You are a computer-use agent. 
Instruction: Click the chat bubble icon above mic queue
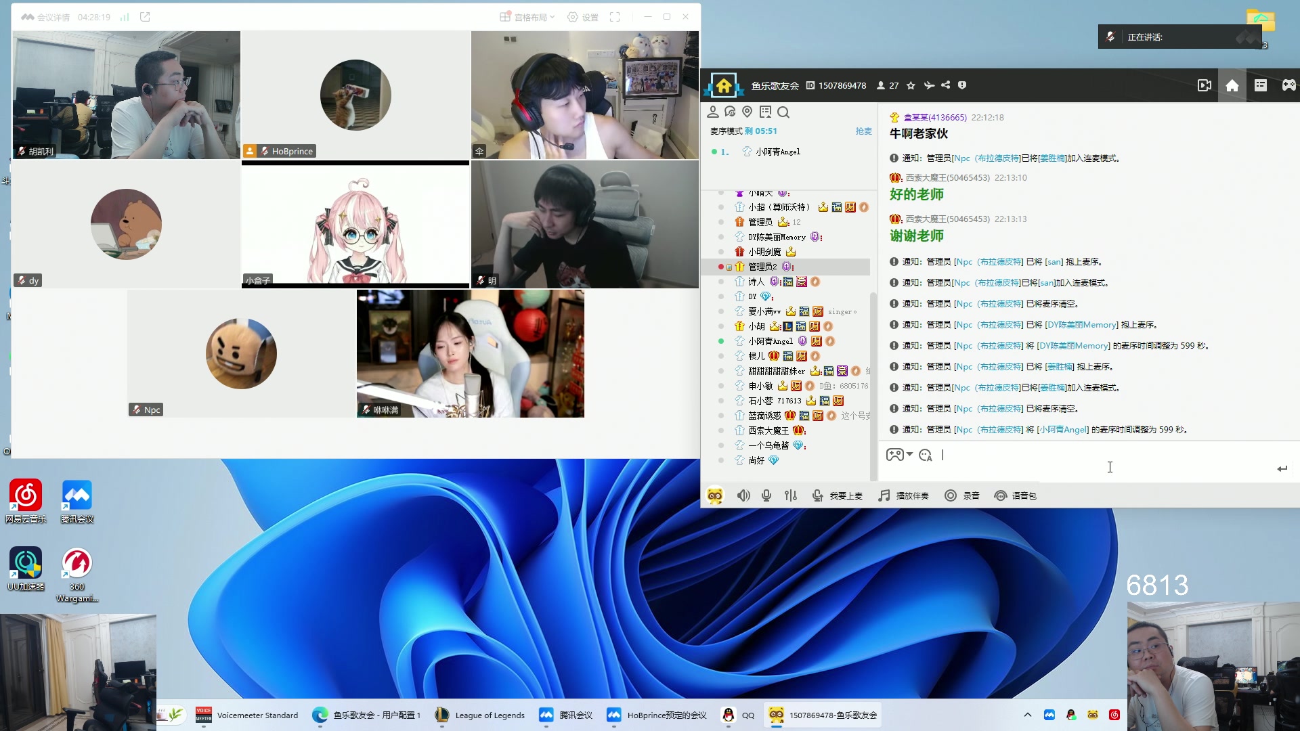pos(730,112)
